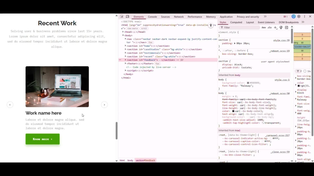This screenshot has height=176, width=314.
Task: Open the Performance panel tab
Action: [195, 17]
